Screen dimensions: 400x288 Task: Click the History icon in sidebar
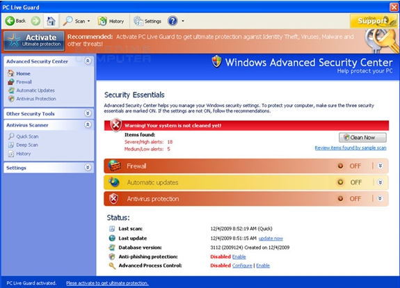(11, 154)
